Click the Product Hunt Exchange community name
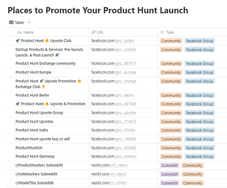Screen dimensions: 227x188 (45, 63)
